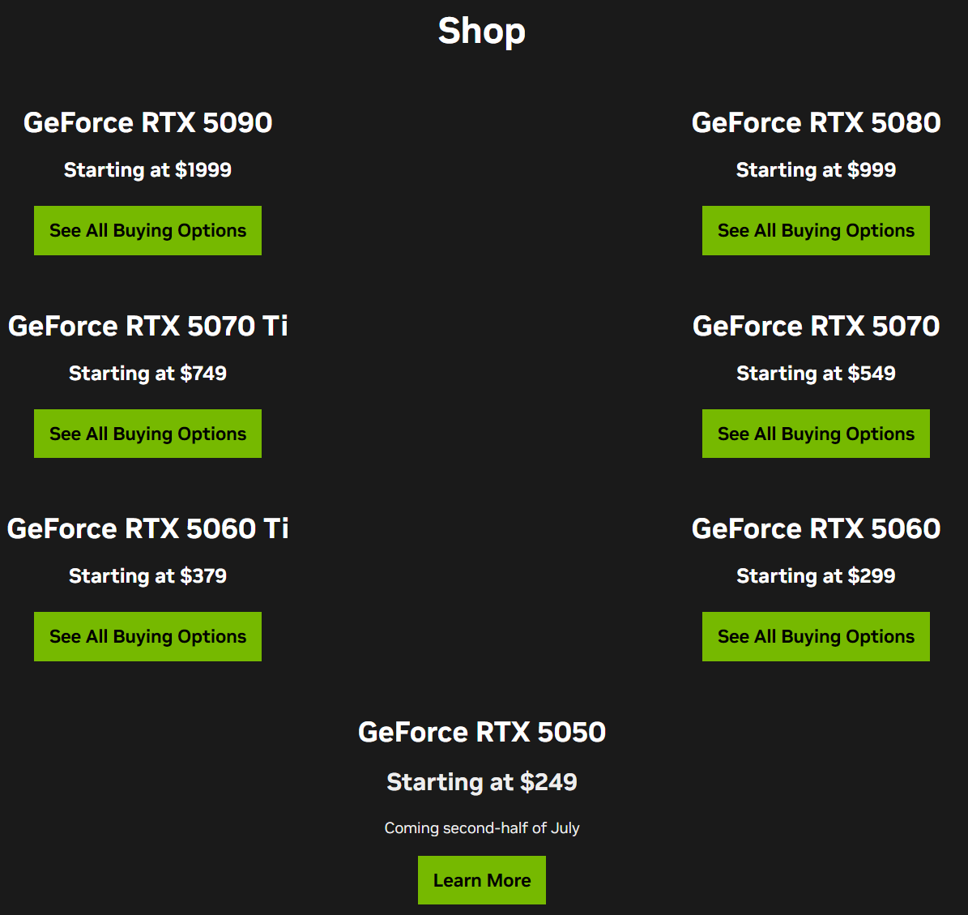Click the Starting at $1999 price text

tap(147, 170)
